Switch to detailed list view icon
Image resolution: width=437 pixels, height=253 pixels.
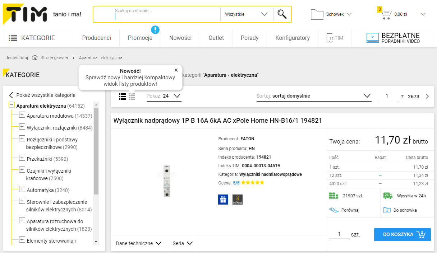coord(123,96)
